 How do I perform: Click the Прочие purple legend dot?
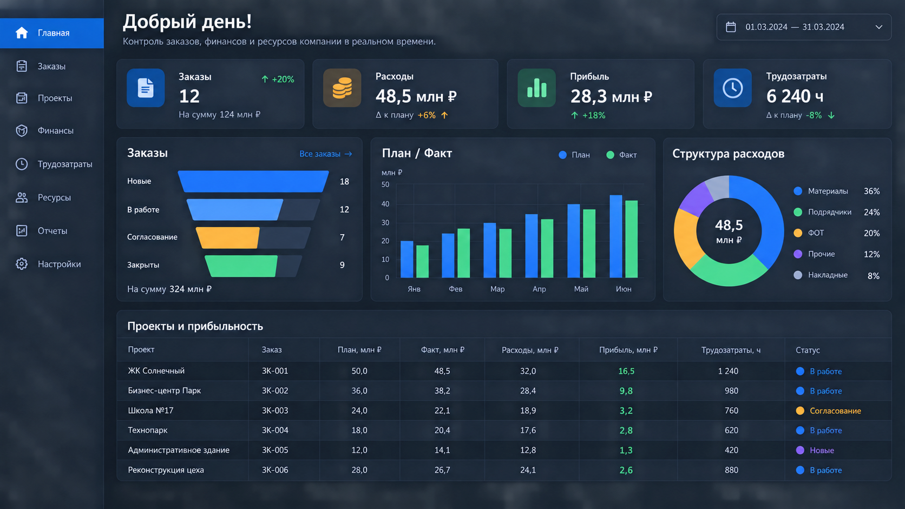pos(798,254)
